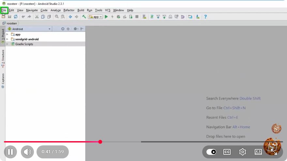Expand the app module tree node
The image size is (287, 161).
pyautogui.click(x=7, y=34)
